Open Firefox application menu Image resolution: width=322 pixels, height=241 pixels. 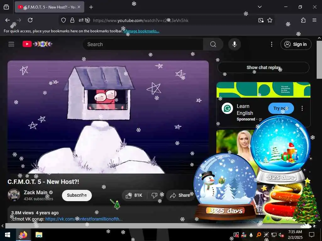[x=314, y=20]
